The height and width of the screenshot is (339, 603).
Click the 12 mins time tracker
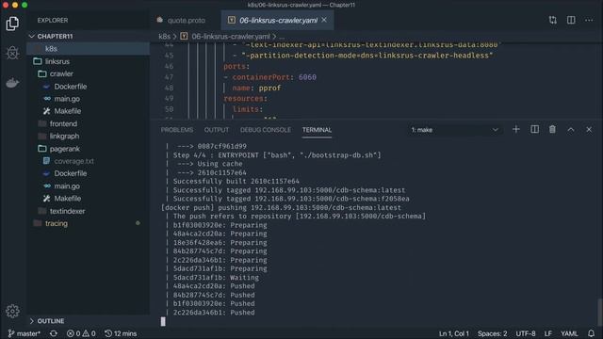point(121,333)
